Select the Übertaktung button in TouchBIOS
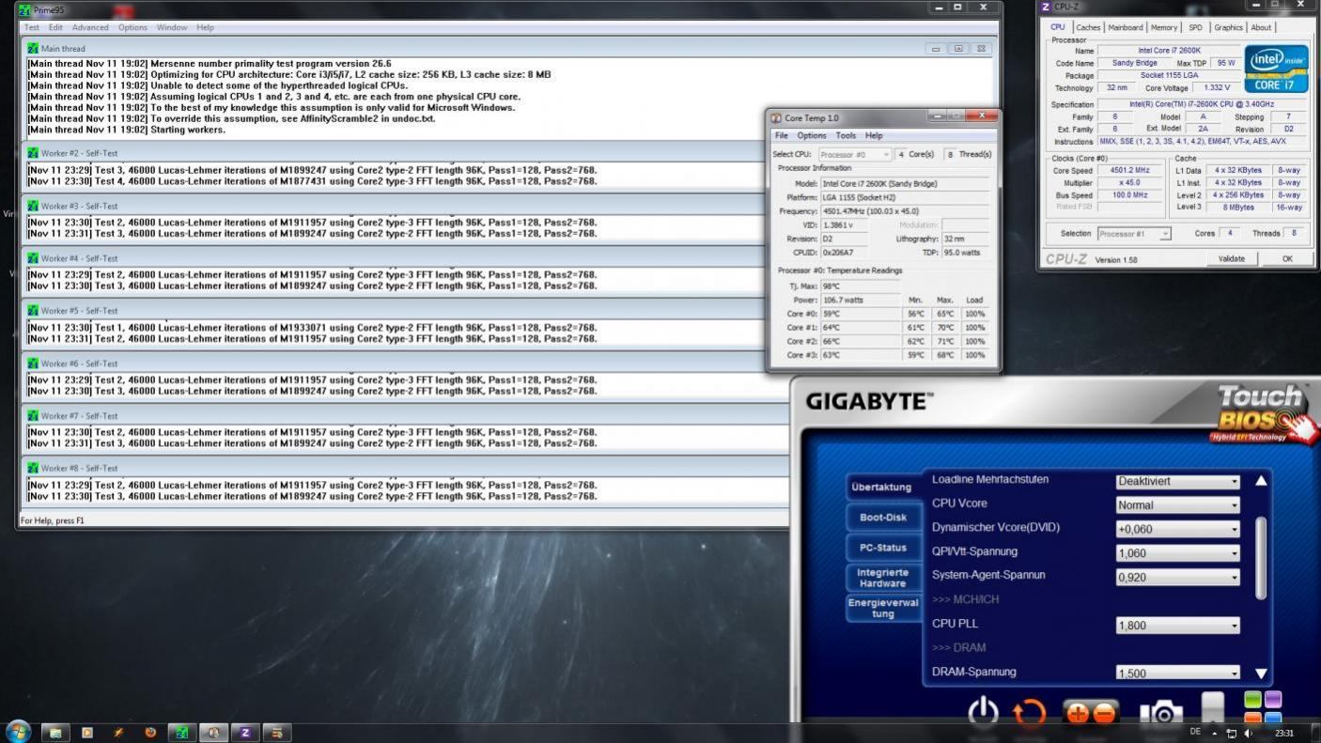 (x=881, y=487)
